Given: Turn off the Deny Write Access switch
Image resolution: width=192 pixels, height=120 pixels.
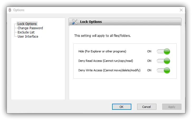Looking at the screenshot, I should click(163, 71).
